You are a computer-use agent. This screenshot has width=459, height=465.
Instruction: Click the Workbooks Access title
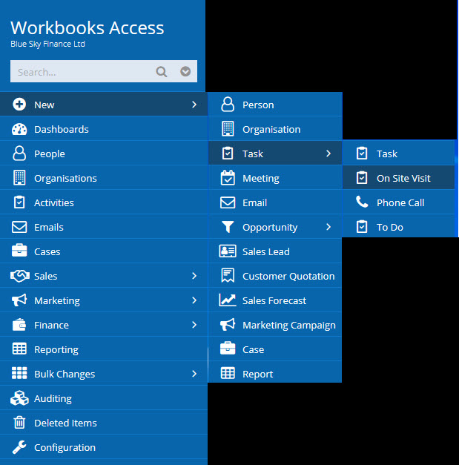point(87,28)
